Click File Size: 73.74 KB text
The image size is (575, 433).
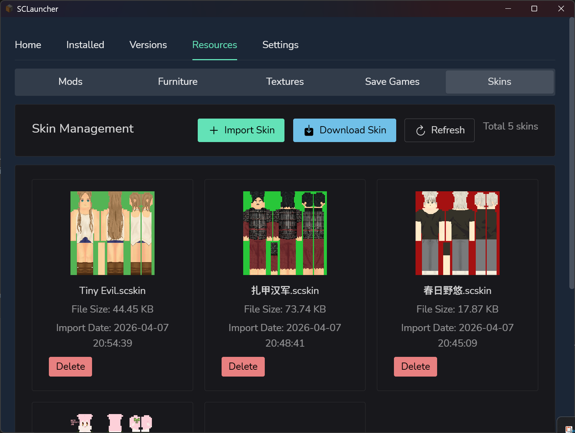click(x=285, y=309)
